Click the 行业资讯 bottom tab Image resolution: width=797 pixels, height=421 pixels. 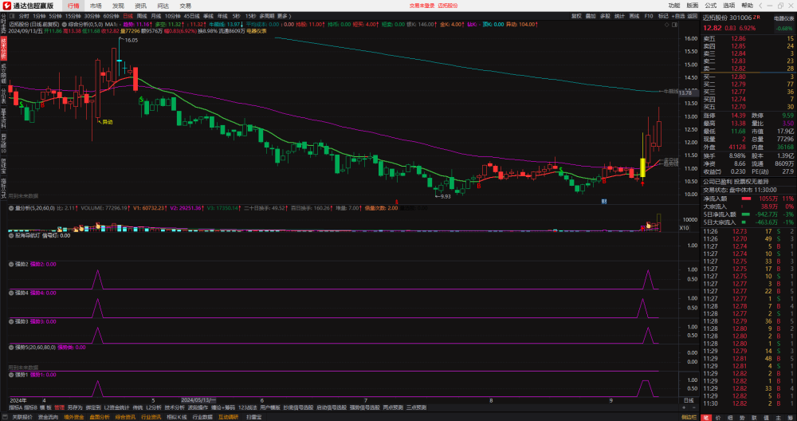tap(151, 417)
